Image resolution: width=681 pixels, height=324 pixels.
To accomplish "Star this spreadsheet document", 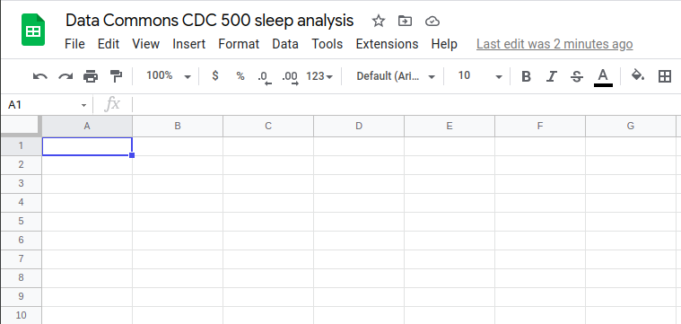I will click(x=379, y=21).
